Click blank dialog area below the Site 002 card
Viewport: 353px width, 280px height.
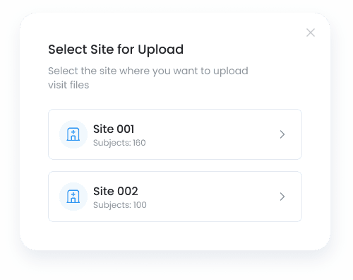point(175,235)
